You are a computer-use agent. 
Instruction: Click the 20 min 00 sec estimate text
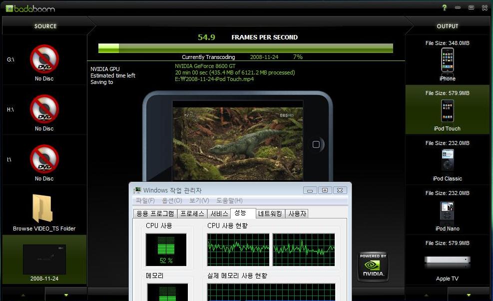point(235,72)
